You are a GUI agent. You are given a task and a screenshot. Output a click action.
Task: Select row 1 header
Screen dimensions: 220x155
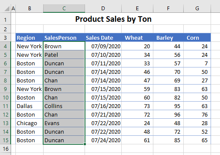[x=5, y=19]
